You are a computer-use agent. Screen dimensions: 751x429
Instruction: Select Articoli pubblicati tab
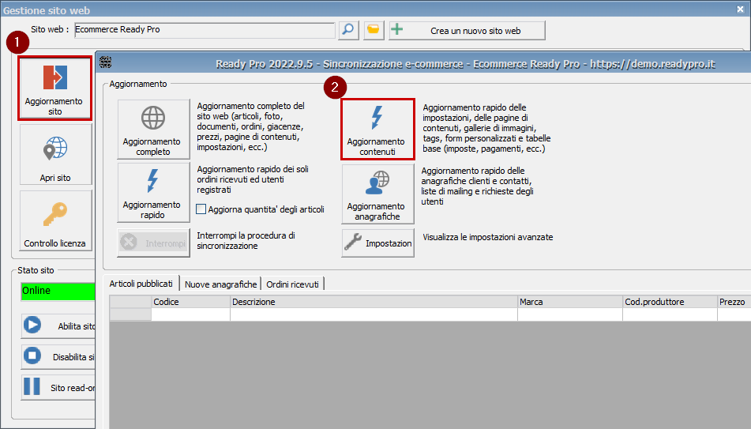(x=141, y=284)
